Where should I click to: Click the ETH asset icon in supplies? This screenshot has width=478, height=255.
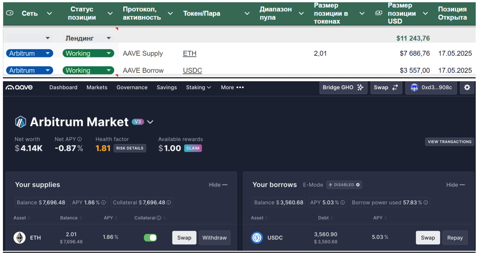[x=19, y=238]
